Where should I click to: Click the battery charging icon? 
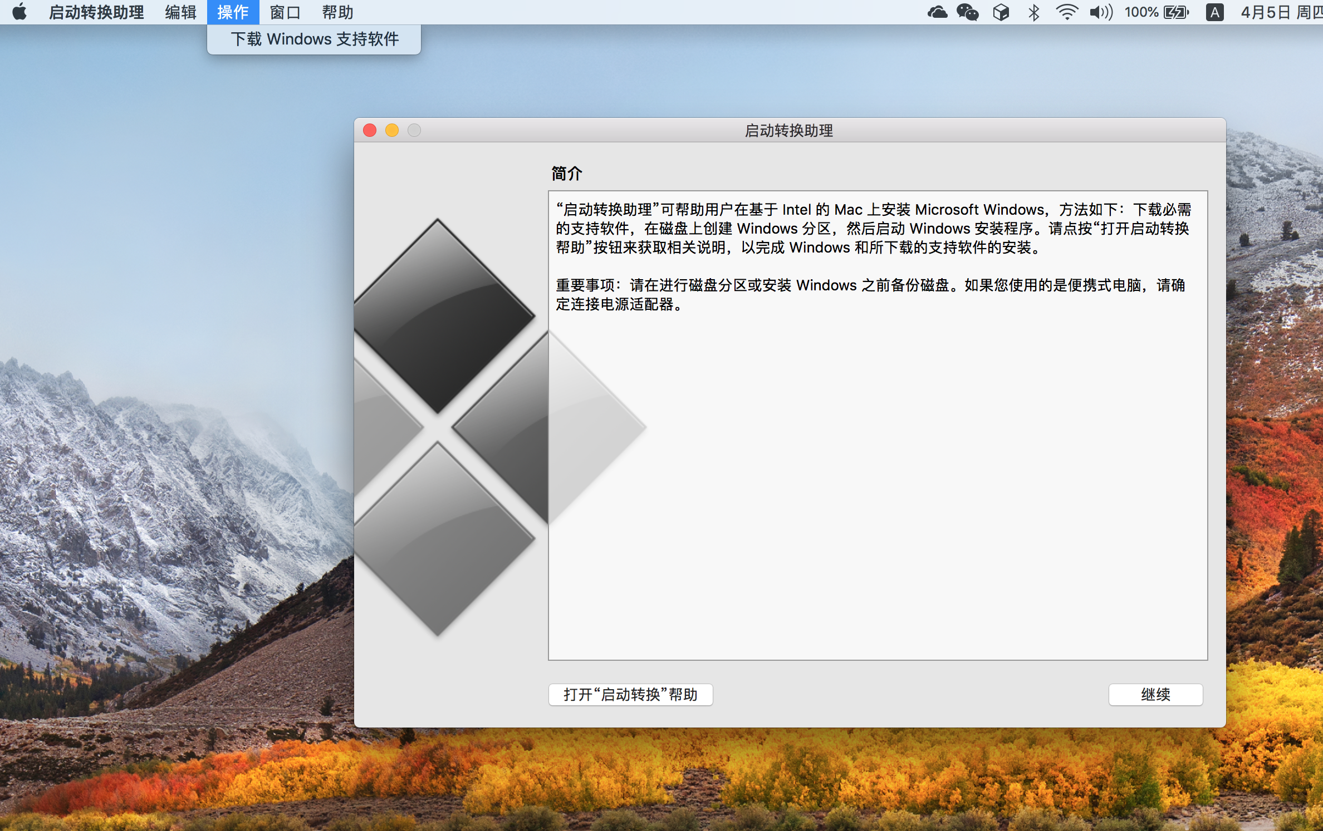pos(1177,12)
